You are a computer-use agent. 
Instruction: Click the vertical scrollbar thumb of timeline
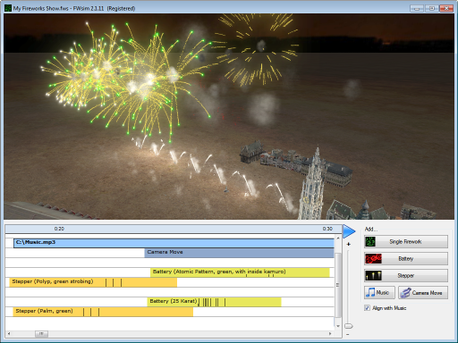click(338, 285)
